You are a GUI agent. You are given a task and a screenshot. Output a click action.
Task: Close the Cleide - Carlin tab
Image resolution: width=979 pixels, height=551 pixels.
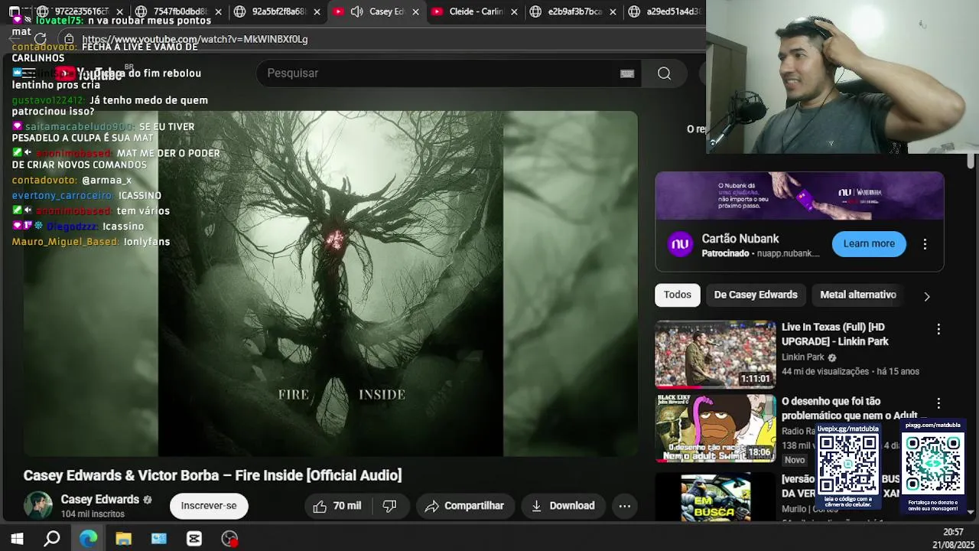pyautogui.click(x=514, y=11)
